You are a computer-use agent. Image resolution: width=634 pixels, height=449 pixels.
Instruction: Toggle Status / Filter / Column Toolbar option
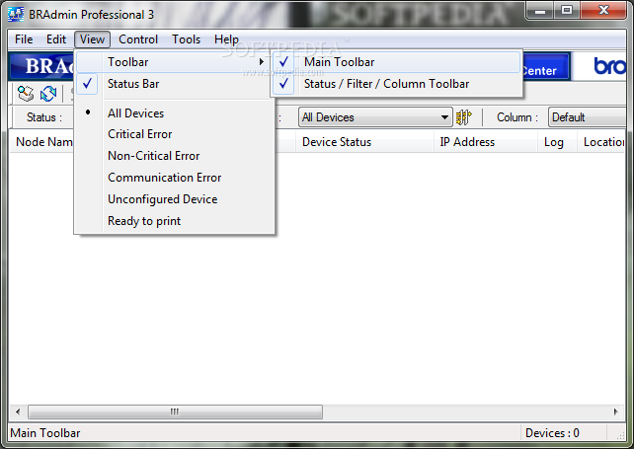397,84
